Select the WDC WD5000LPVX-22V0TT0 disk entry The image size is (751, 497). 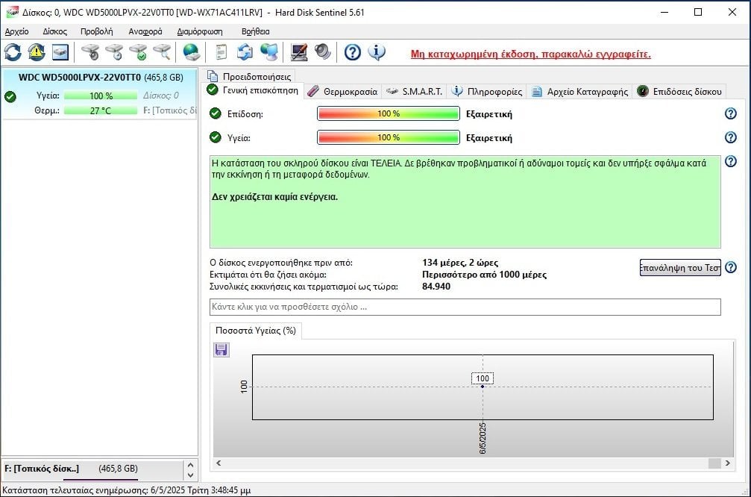[100, 94]
